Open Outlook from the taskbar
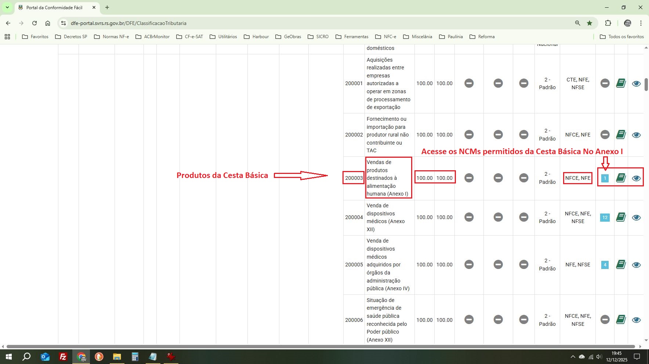Image resolution: width=649 pixels, height=364 pixels. (x=45, y=356)
